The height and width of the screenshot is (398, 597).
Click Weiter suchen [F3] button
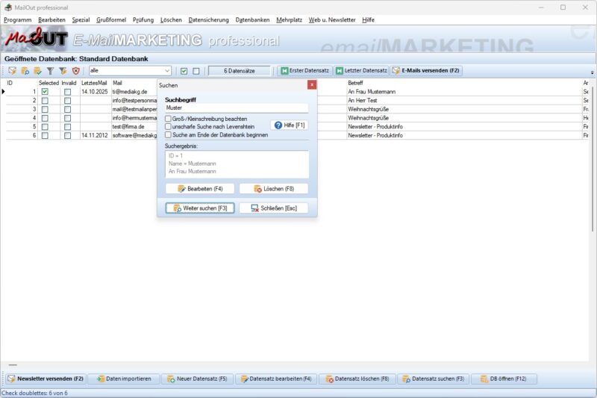200,208
